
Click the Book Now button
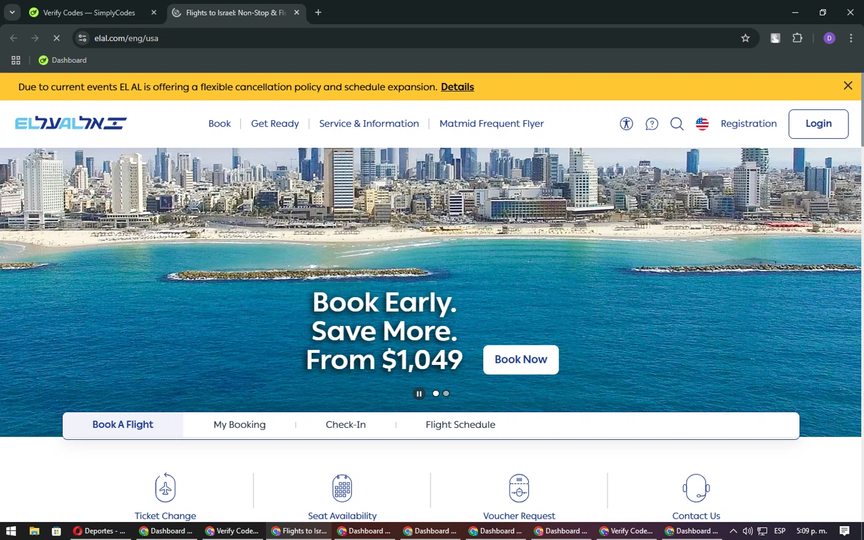521,359
